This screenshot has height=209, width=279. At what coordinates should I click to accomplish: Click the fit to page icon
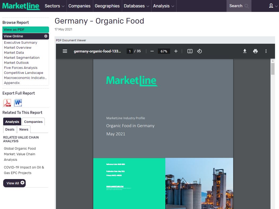coord(190,51)
